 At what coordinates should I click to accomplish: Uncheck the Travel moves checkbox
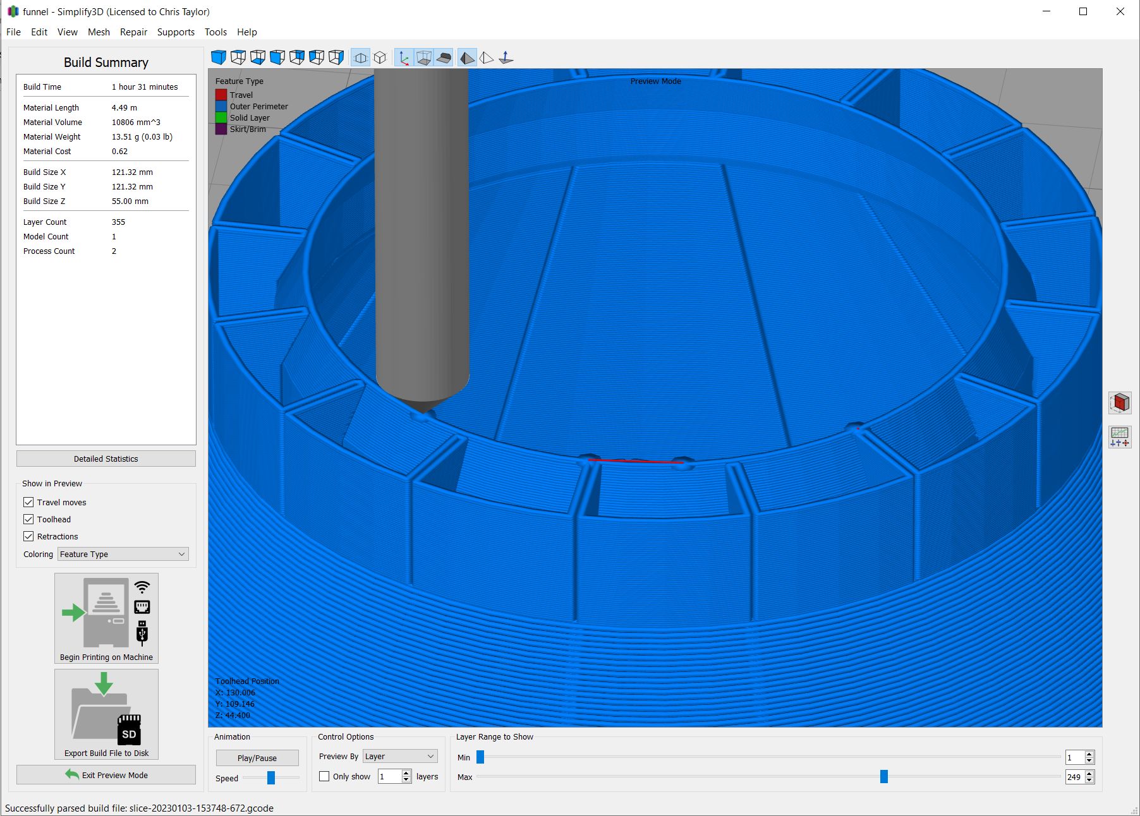pyautogui.click(x=28, y=502)
